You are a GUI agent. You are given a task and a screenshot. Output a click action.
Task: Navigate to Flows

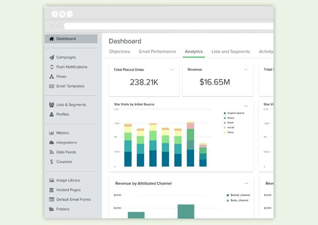coord(61,76)
